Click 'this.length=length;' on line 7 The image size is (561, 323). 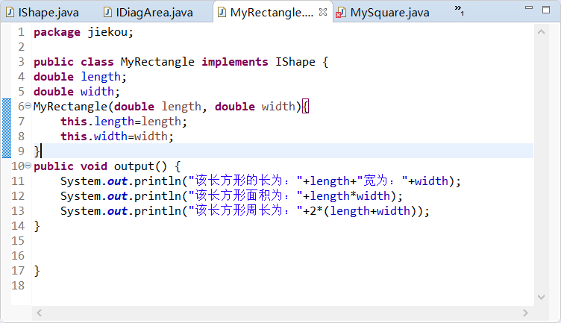tap(124, 122)
